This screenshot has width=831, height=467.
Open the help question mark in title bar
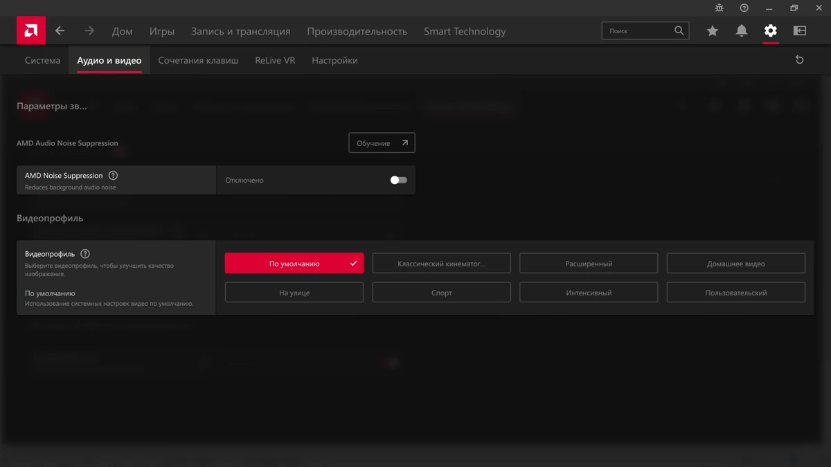click(744, 8)
